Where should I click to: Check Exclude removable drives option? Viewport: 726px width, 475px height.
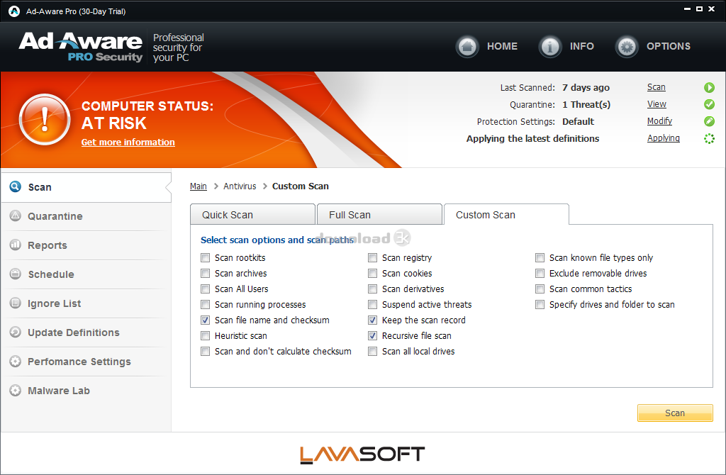click(540, 274)
